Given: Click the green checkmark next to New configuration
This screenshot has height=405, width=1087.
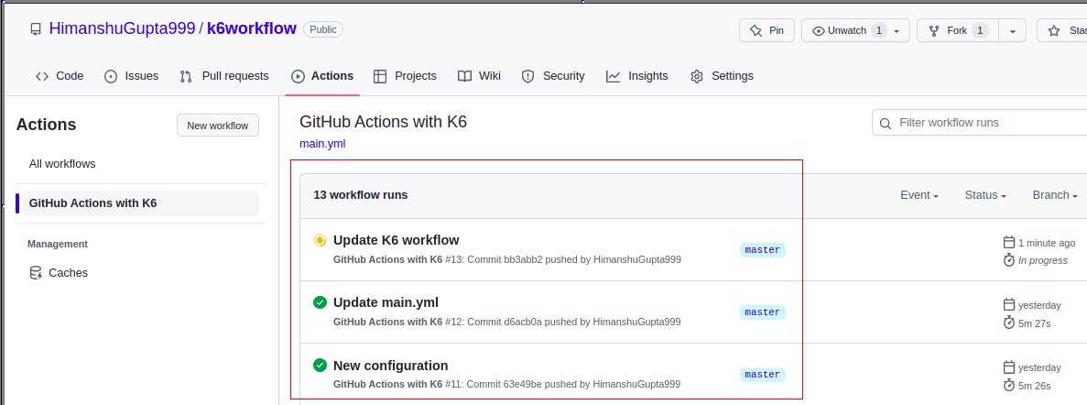Looking at the screenshot, I should 320,365.
